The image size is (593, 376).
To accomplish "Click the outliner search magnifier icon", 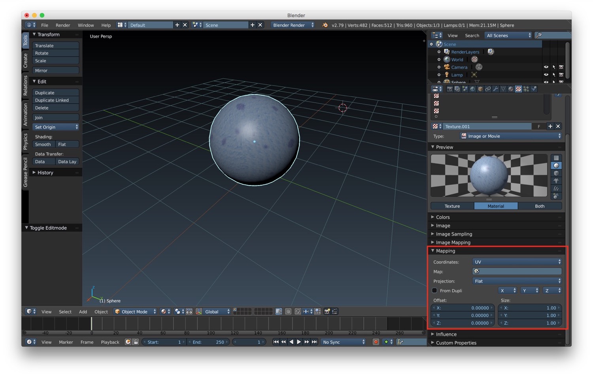I will (x=538, y=35).
